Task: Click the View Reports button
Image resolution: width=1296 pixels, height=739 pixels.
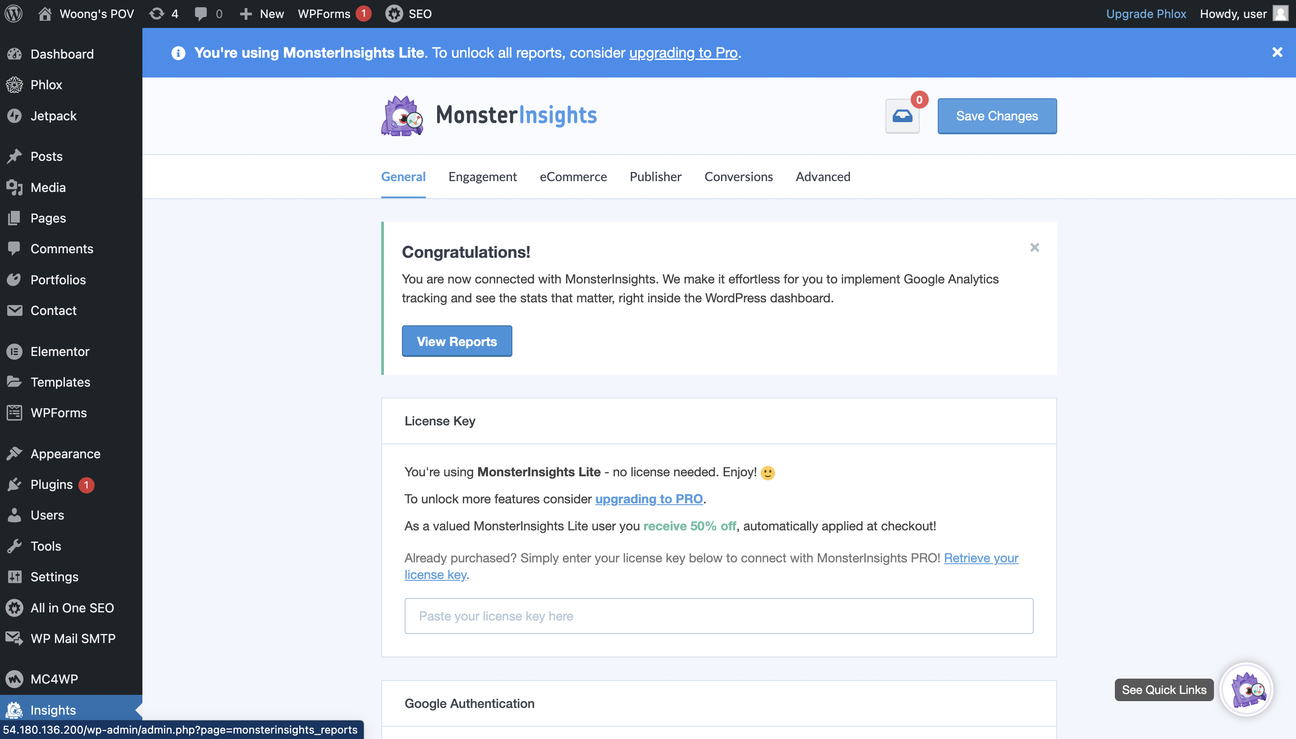Action: coord(456,341)
